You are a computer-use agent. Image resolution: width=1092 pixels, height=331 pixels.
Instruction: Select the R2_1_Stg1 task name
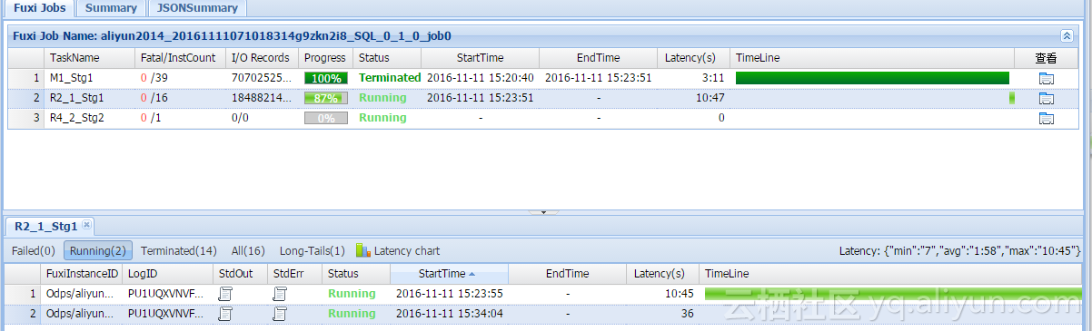[x=77, y=98]
